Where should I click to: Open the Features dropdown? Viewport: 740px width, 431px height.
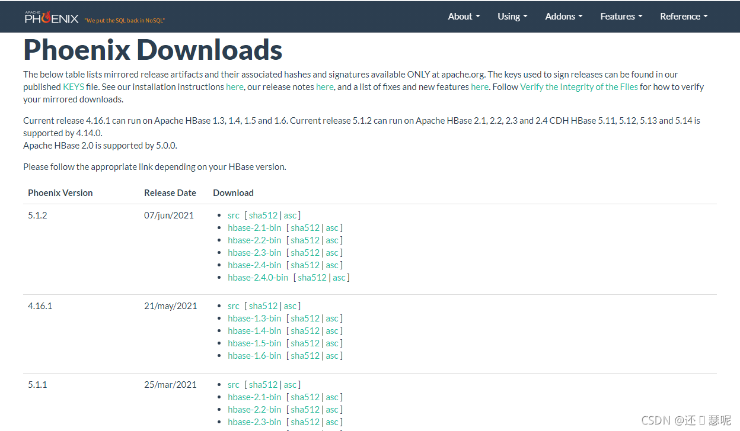click(x=620, y=16)
